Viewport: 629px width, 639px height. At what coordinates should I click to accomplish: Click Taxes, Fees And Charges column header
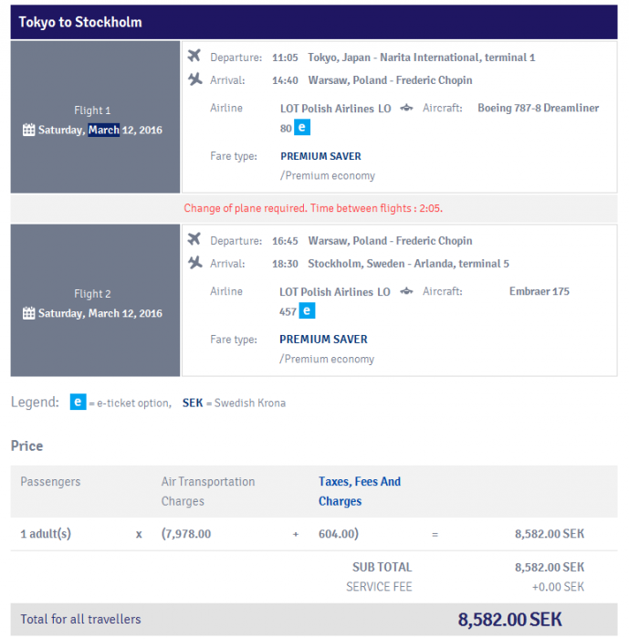click(x=359, y=491)
